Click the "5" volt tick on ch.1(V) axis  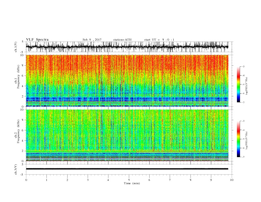[x=23, y=42]
